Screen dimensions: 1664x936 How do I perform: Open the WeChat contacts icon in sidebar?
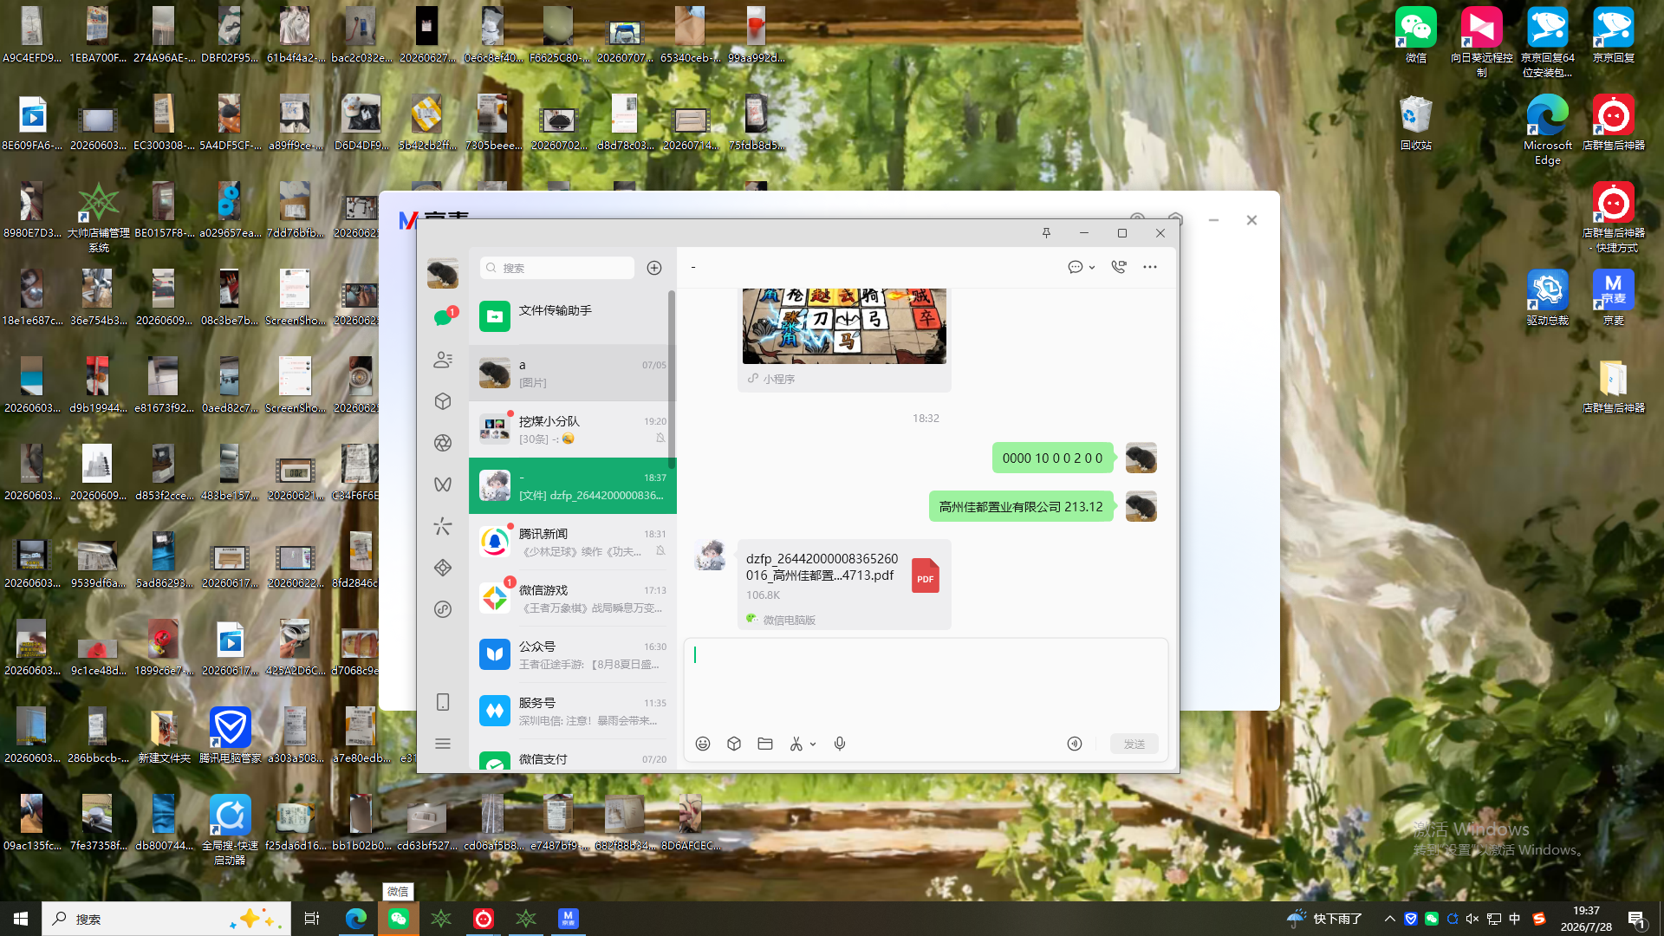tap(443, 360)
